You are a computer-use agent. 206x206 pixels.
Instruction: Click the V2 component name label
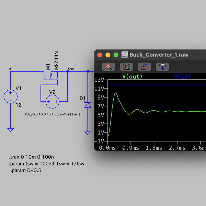click(52, 92)
